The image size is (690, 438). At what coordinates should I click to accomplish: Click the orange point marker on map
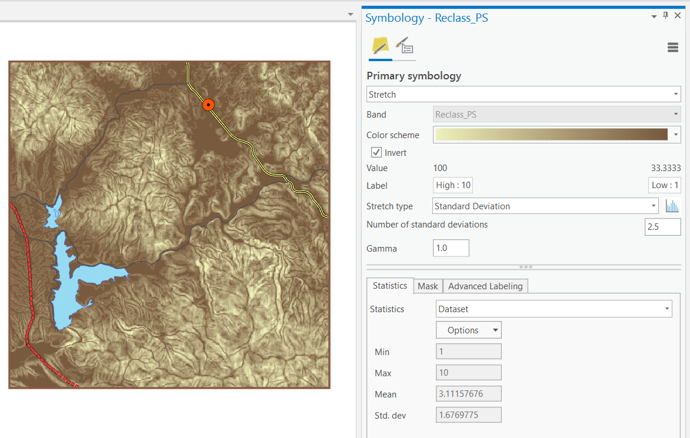pyautogui.click(x=208, y=105)
